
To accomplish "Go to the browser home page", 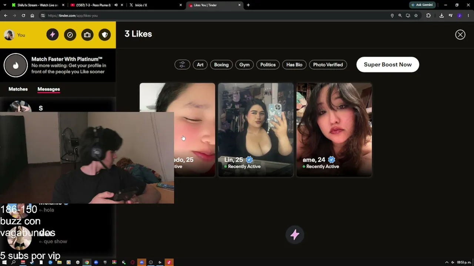I will 32,16.
